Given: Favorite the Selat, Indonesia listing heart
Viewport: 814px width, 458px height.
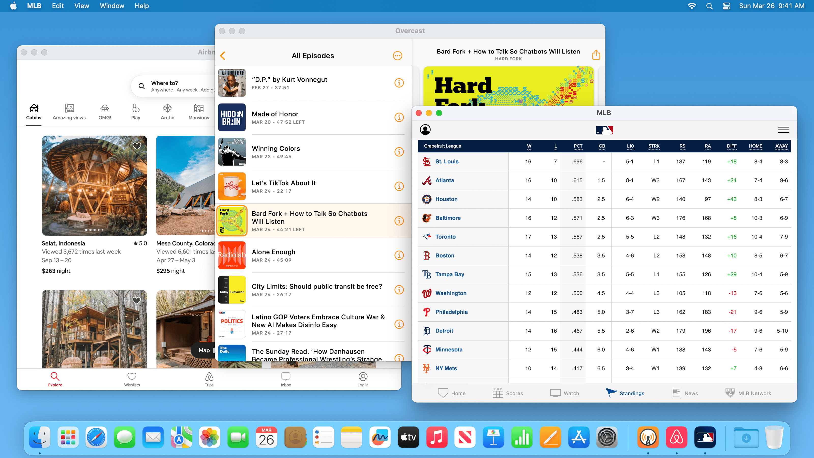Looking at the screenshot, I should (137, 146).
